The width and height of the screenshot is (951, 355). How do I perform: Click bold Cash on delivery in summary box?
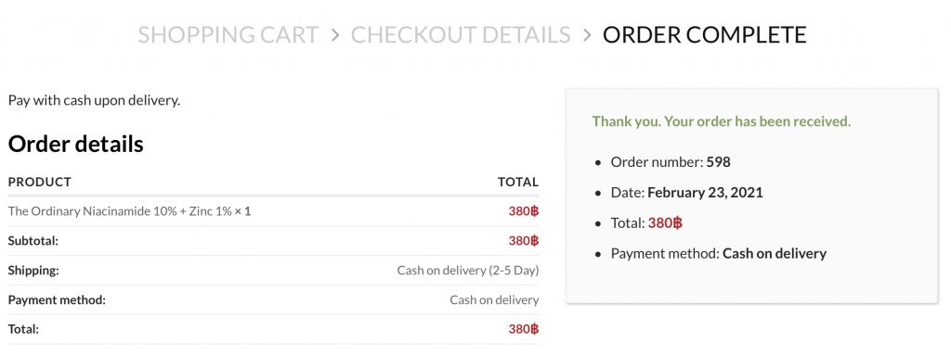coord(775,253)
